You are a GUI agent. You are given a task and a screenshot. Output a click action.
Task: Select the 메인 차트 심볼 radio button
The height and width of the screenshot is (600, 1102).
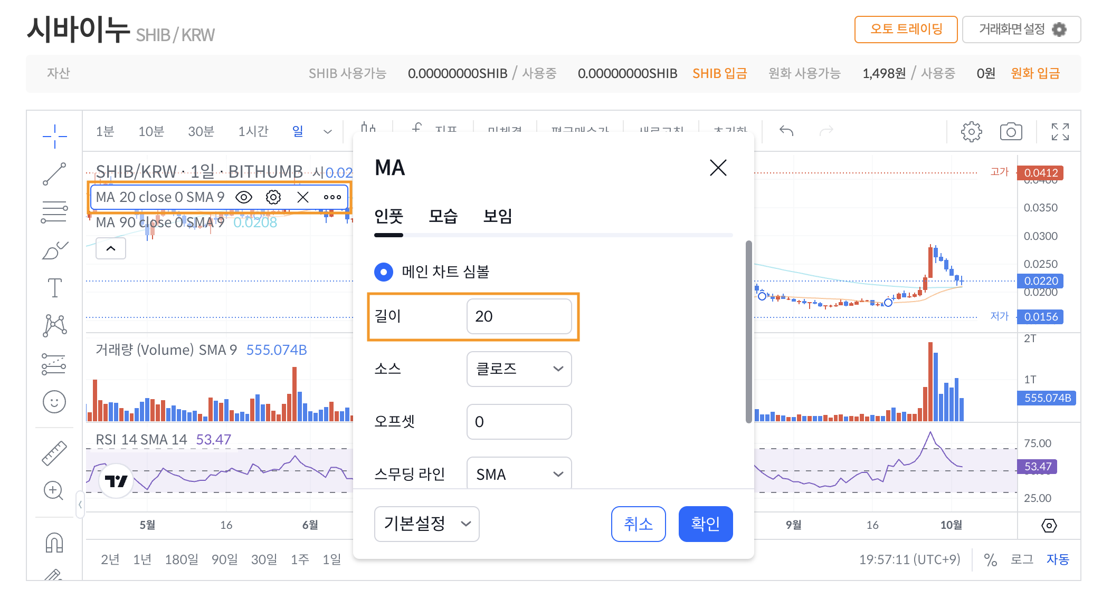point(384,272)
